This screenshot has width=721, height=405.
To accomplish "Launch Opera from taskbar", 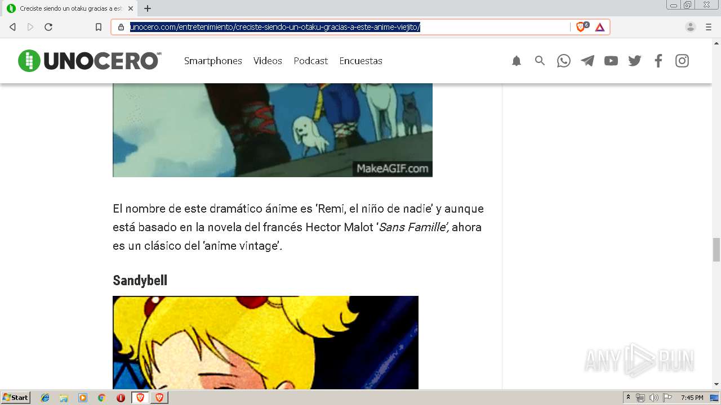I will click(x=121, y=398).
